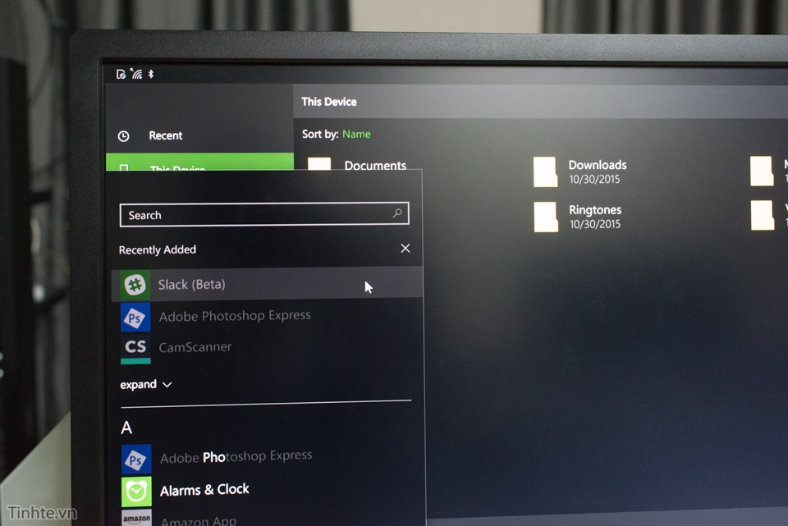This screenshot has height=526, width=788.
Task: Open the Documents folder
Action: [375, 165]
